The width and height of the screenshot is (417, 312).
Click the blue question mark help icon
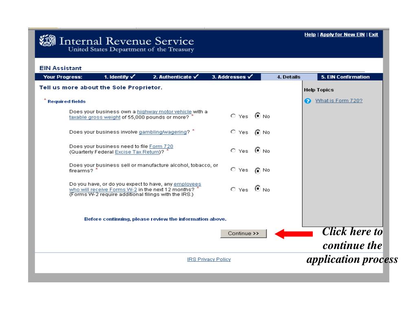coord(307,101)
